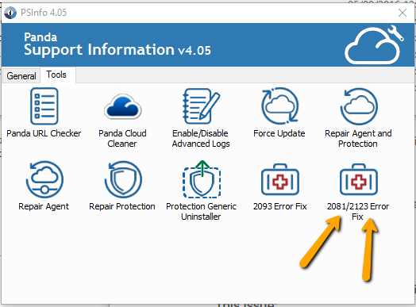This screenshot has width=416, height=307.
Task: Click the "Panda URL Checker" label
Action: click(x=44, y=133)
